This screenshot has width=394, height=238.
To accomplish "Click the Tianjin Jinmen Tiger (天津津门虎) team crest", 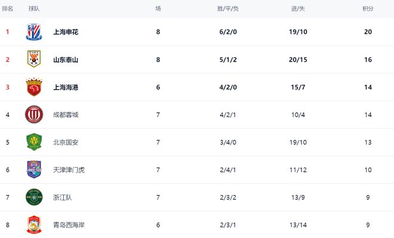I will click(x=34, y=169).
